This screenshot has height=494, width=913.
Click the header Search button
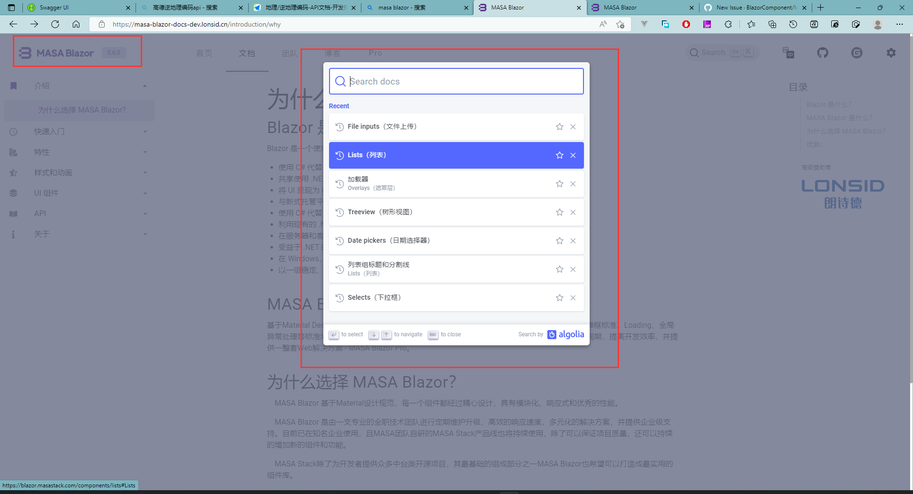coord(722,53)
